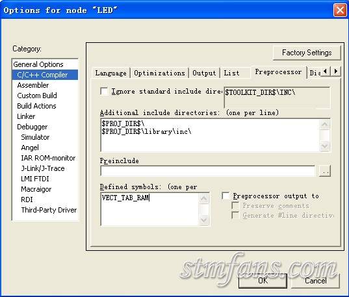Toggle Ignore standard include directories checkbox
The height and width of the screenshot is (297, 349).
[104, 91]
